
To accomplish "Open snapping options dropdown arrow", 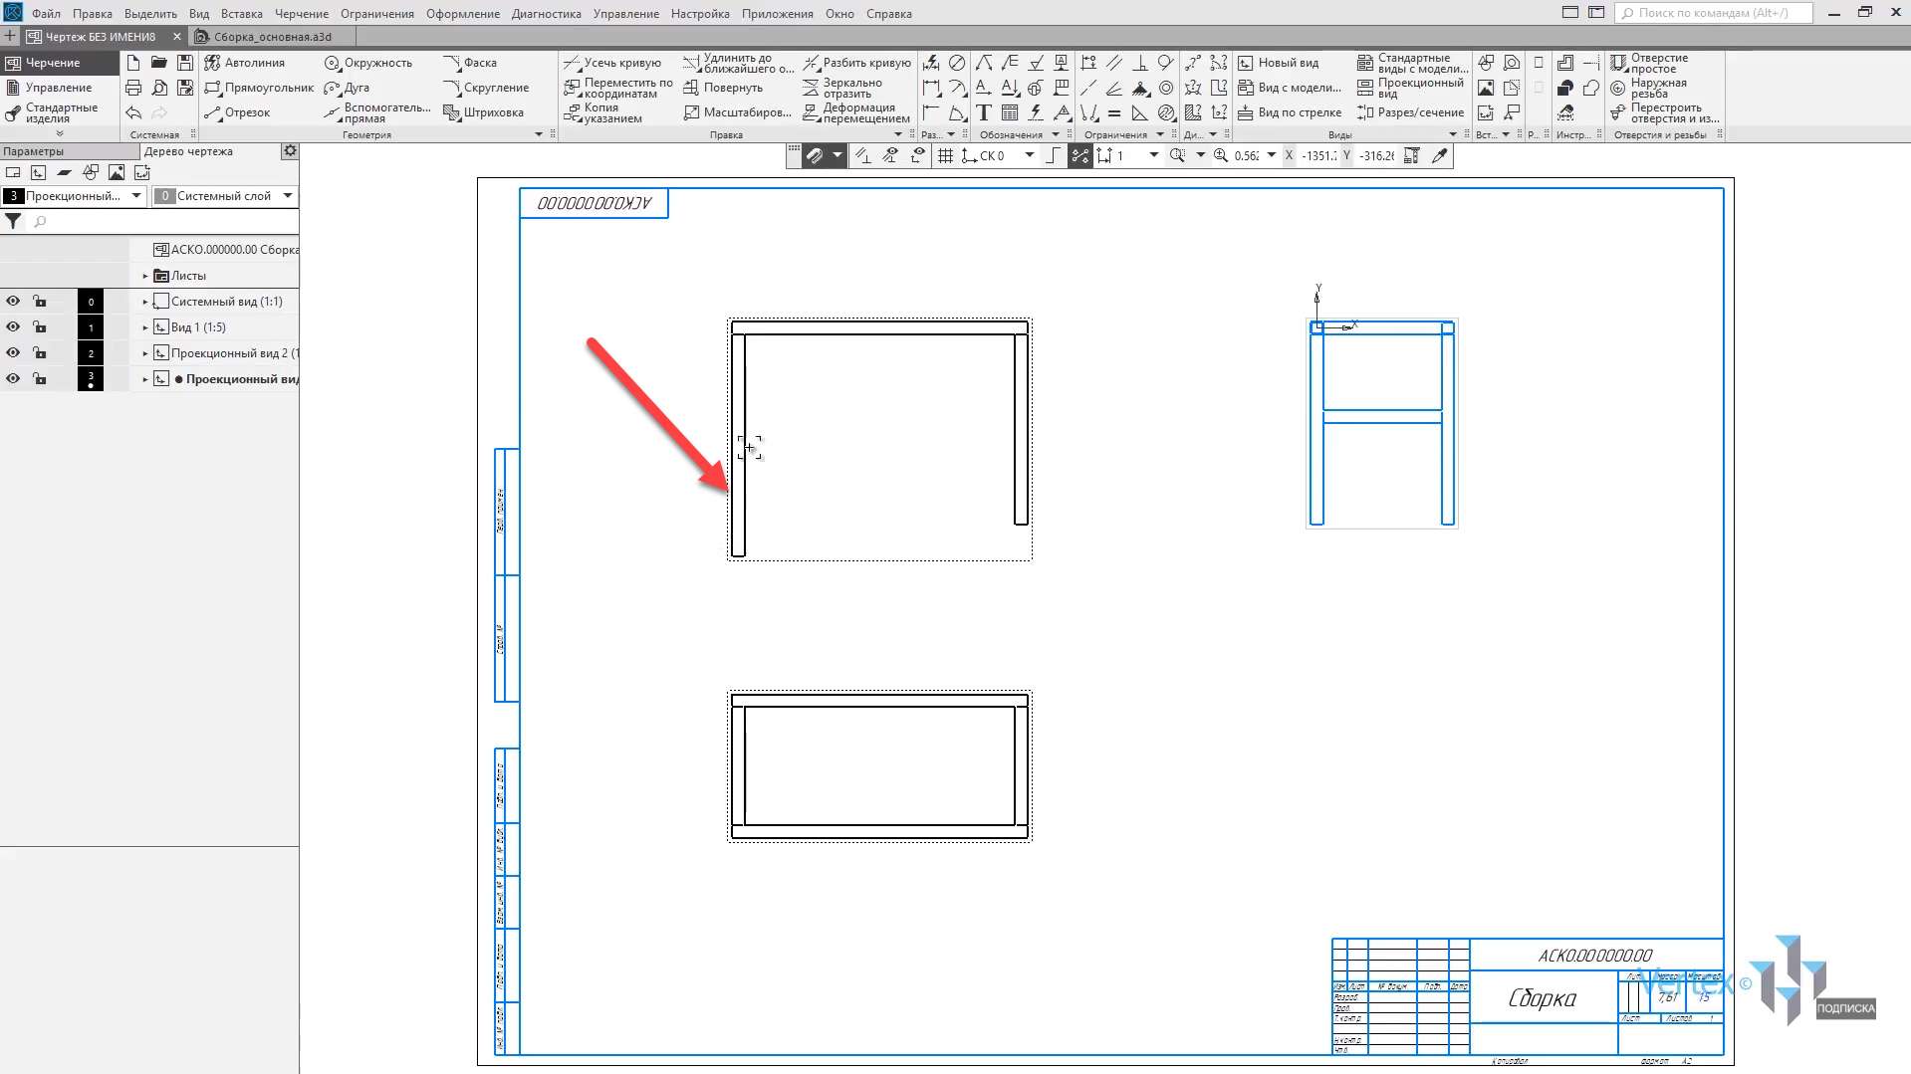I will coord(837,155).
